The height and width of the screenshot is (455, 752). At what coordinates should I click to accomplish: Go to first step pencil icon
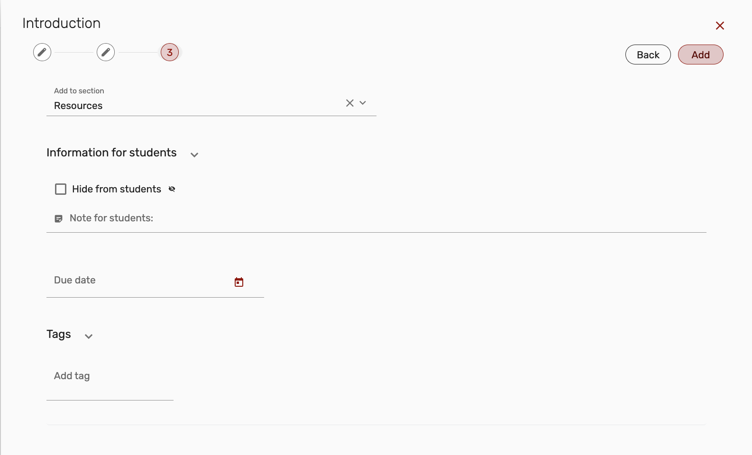(42, 52)
